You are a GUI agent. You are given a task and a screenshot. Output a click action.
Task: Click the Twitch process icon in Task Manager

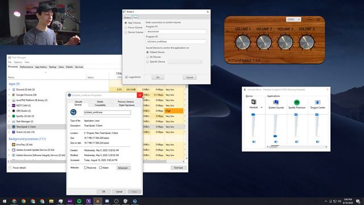[14, 132]
